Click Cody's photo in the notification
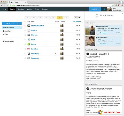This screenshot has height=116, width=124. (90, 30)
